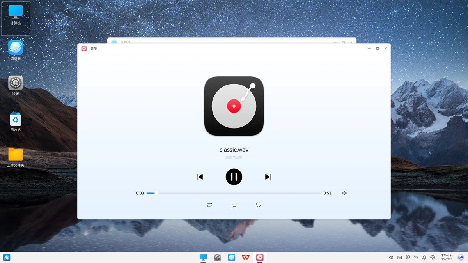Skip to the previous track

(x=200, y=177)
